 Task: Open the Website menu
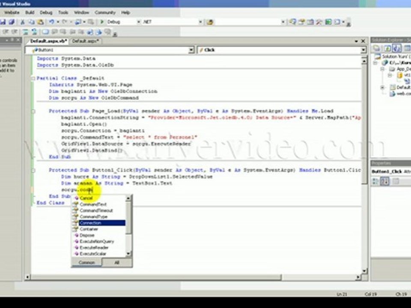tap(12, 12)
